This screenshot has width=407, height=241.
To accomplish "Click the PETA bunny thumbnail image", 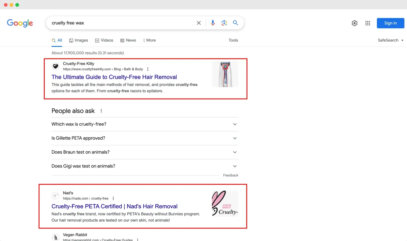I will pyautogui.click(x=225, y=203).
